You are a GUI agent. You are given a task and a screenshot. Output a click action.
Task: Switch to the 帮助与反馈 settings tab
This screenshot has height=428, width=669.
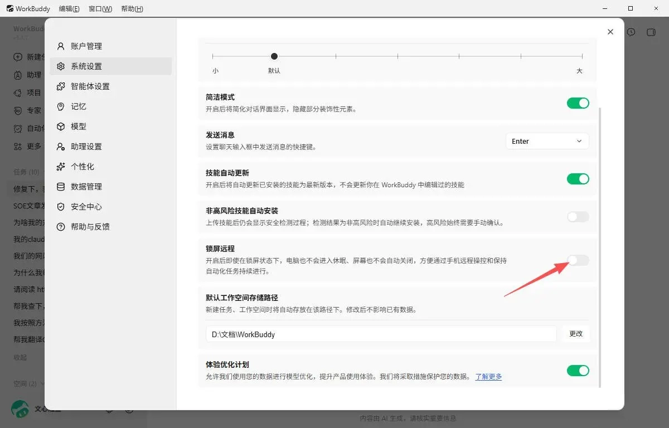click(111, 227)
